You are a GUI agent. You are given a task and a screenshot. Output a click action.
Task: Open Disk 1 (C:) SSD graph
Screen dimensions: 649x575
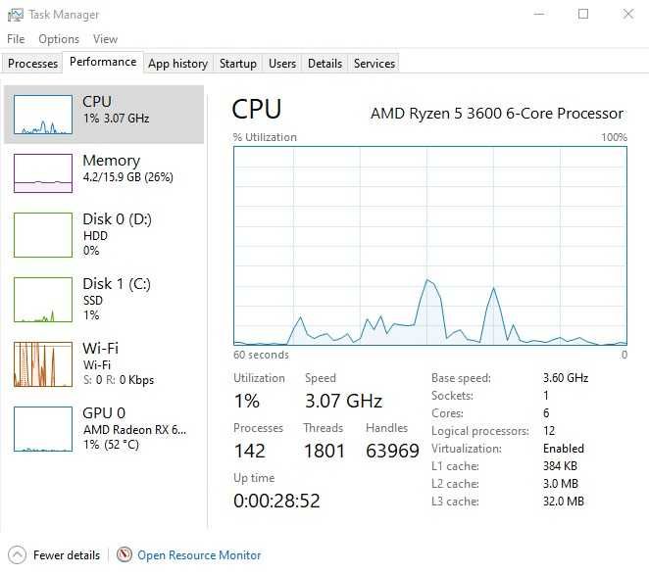pyautogui.click(x=43, y=299)
